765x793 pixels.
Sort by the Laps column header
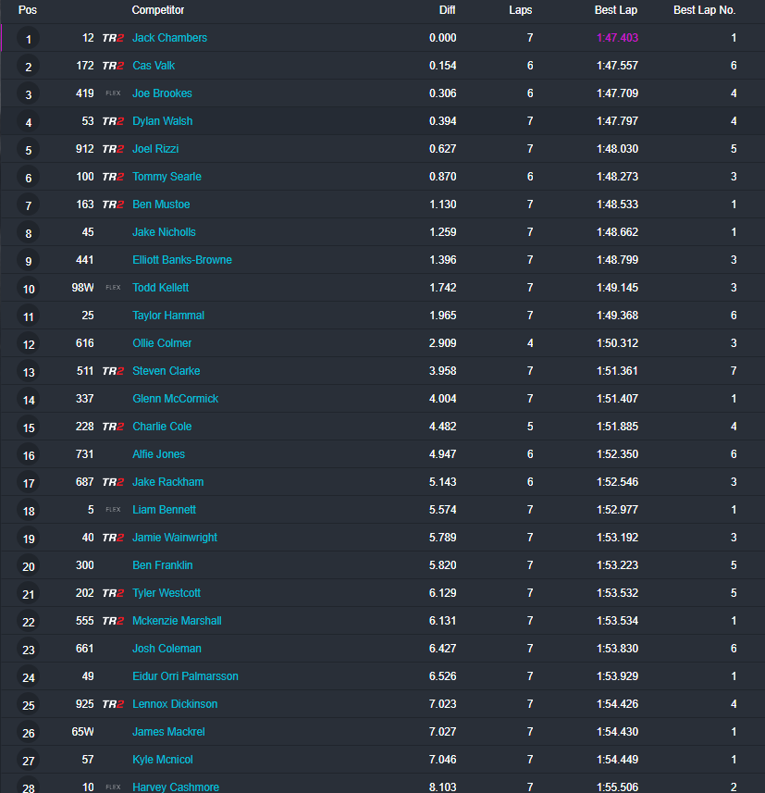coord(520,10)
